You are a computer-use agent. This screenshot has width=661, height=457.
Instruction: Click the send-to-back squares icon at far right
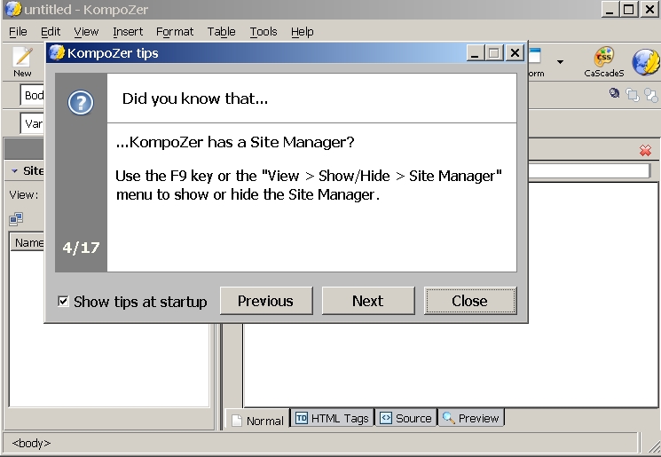coord(651,95)
